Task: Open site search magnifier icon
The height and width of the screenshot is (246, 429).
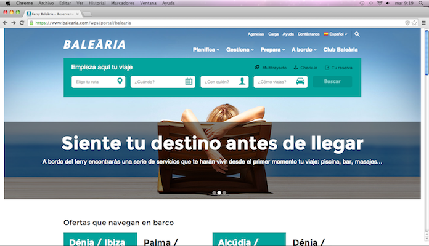Action: (357, 34)
